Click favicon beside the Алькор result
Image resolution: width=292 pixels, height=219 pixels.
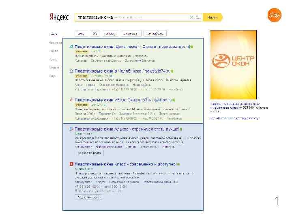71,129
